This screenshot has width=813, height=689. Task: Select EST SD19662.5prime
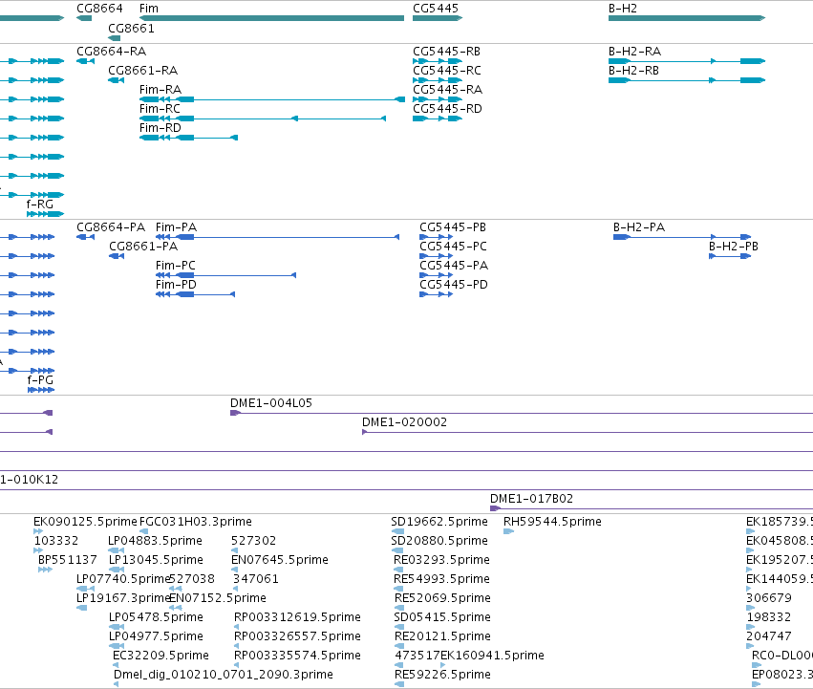tap(439, 522)
